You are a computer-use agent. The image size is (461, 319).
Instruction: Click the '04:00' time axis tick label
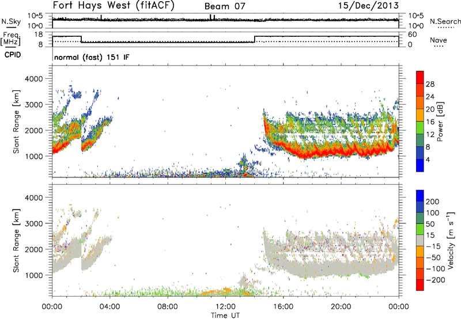click(x=109, y=307)
